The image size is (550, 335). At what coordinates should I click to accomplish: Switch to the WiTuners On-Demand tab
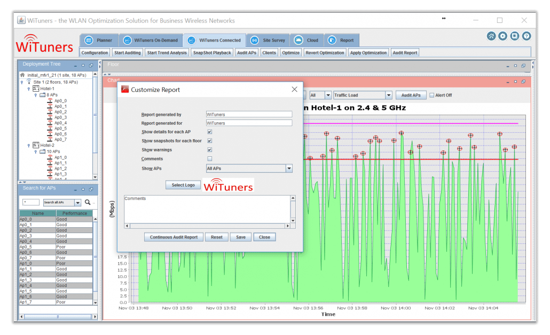point(151,41)
